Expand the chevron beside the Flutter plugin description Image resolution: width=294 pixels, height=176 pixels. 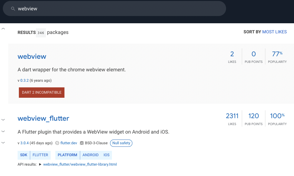pyautogui.click(x=3, y=131)
